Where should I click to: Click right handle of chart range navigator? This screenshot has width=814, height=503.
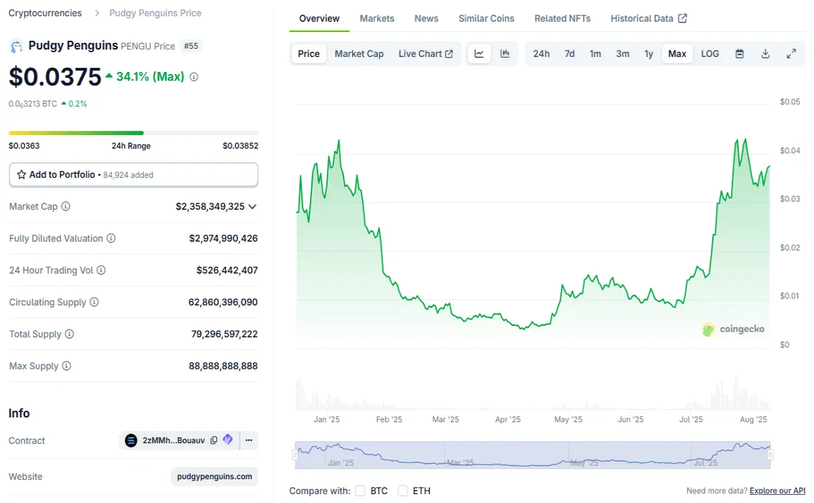[x=770, y=455]
